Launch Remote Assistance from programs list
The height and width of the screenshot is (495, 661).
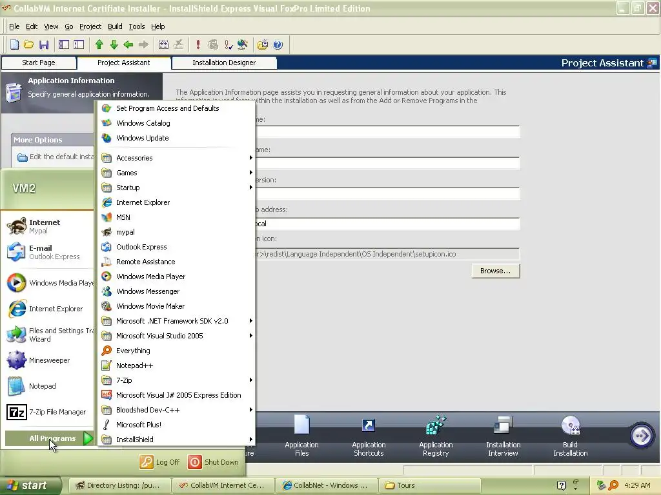pyautogui.click(x=176, y=262)
